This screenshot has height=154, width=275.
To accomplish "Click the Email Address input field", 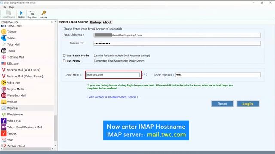I will point(177,35).
